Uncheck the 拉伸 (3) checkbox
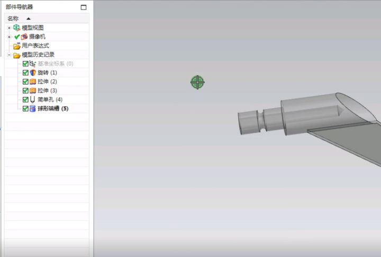This screenshot has height=257, width=381. (25, 91)
